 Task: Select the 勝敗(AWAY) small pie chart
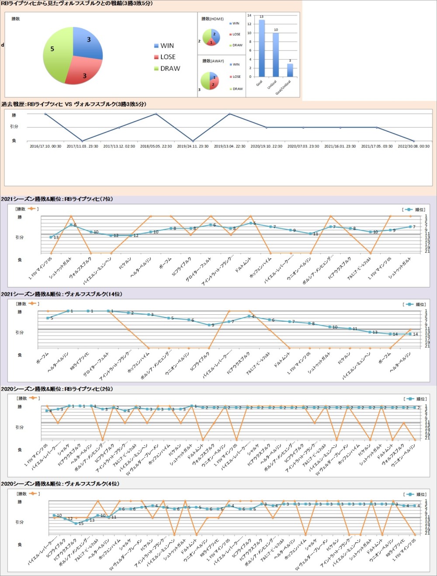210,81
